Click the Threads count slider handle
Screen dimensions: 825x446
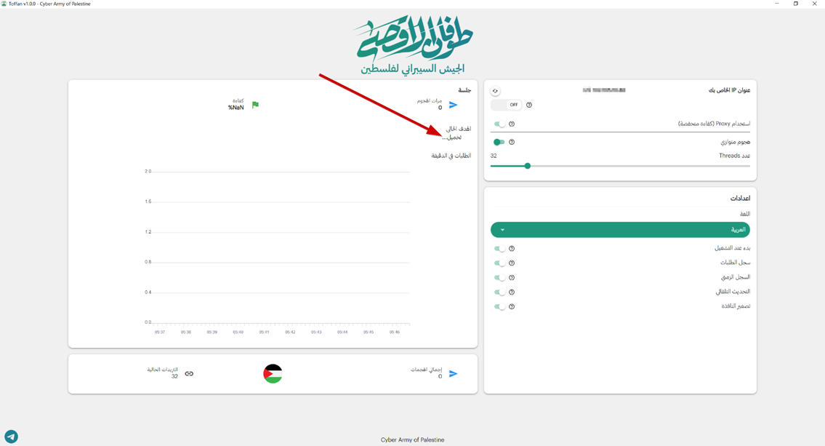tap(527, 166)
